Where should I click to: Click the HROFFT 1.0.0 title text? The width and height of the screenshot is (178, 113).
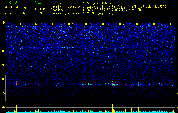[22, 2]
